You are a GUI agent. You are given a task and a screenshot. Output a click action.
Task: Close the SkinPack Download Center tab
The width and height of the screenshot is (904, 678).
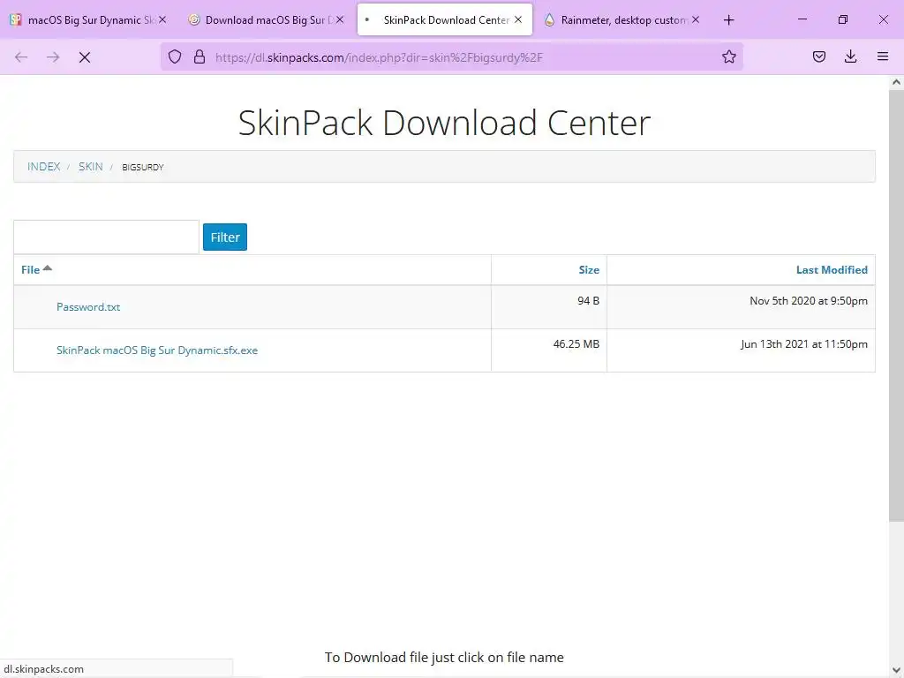pyautogui.click(x=518, y=19)
